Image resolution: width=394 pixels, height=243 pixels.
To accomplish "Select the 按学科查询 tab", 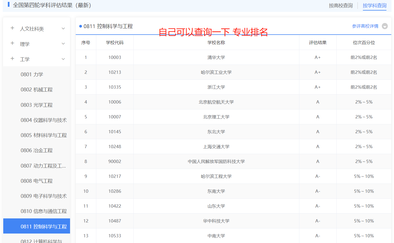I will 374,5.
